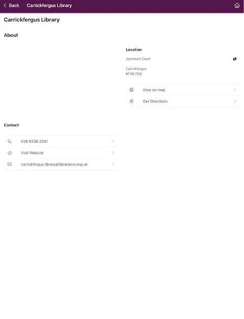This screenshot has width=244, height=319.
Task: Open the chevron on phone number row
Action: click(x=113, y=141)
